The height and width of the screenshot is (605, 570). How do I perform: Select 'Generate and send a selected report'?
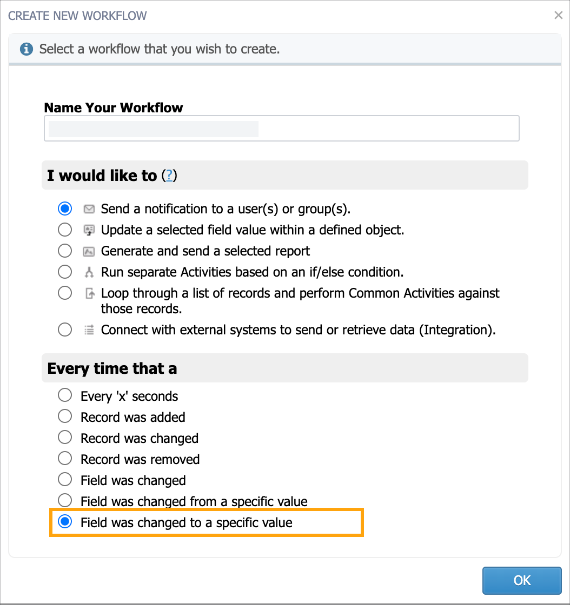pos(65,251)
